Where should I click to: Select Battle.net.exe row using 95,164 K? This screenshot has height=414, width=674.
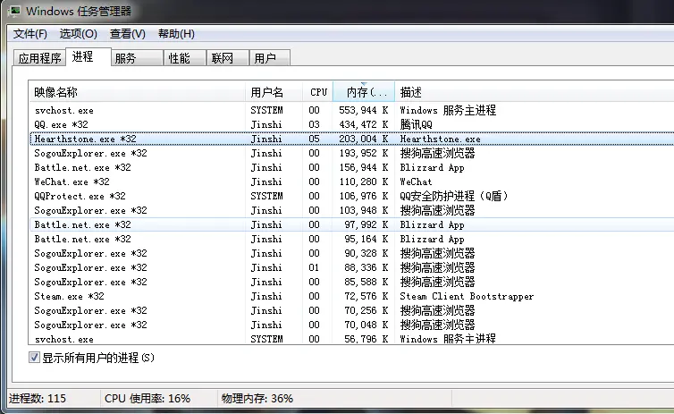[x=351, y=239]
